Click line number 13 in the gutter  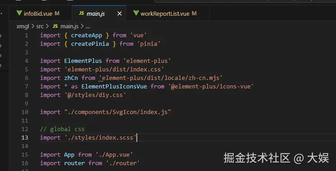pyautogui.click(x=25, y=138)
